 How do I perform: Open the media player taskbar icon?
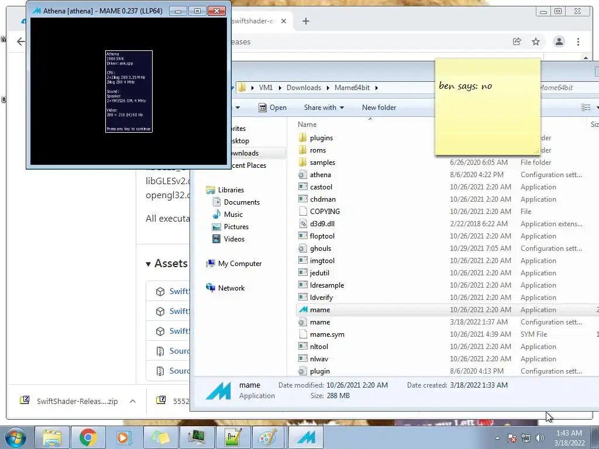tap(124, 437)
